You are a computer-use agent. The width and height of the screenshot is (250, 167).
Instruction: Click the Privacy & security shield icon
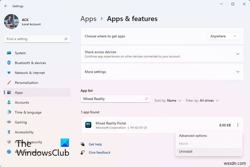(x=9, y=142)
